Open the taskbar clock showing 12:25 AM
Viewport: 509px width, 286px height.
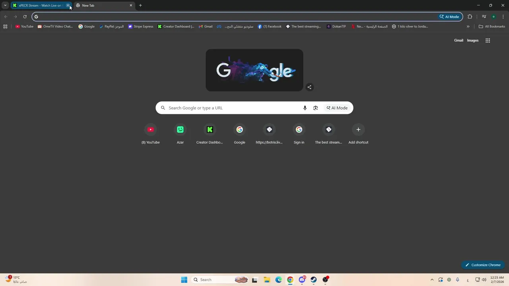[497, 280]
